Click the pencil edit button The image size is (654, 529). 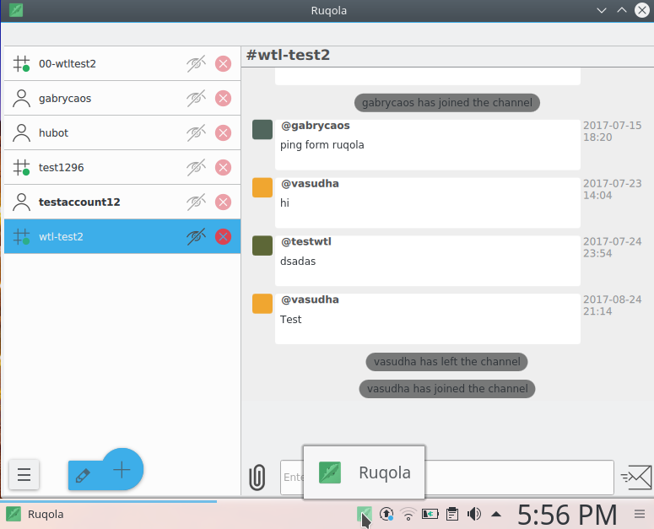83,476
